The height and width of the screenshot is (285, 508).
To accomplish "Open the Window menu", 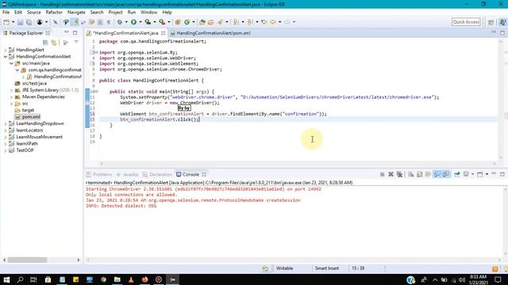I will (x=148, y=13).
